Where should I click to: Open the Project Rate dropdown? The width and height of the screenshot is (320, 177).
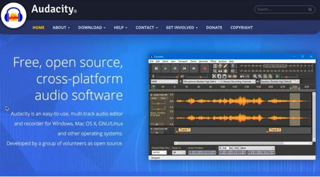(x=159, y=152)
